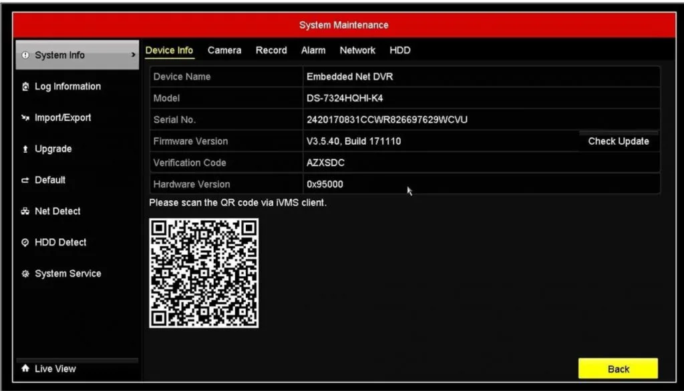This screenshot has width=684, height=391.
Task: Click the Upgrade arrow icon
Action: coord(25,149)
